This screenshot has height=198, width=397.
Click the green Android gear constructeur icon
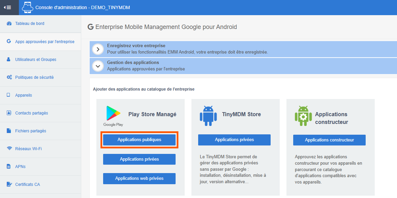pyautogui.click(x=303, y=116)
